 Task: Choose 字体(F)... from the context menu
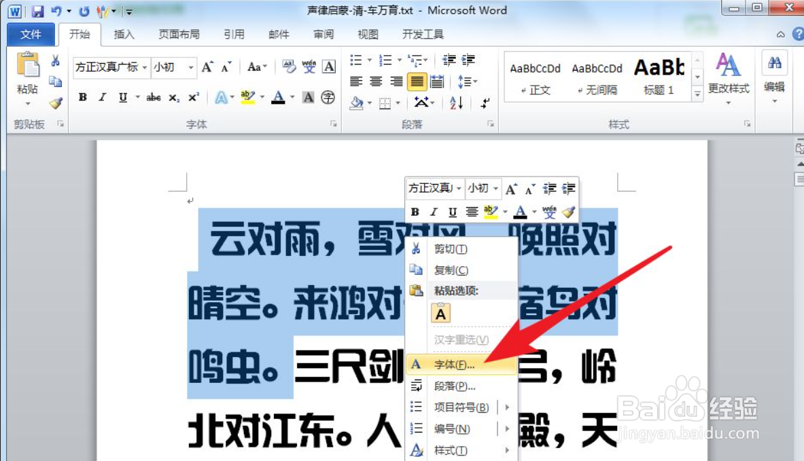(452, 364)
